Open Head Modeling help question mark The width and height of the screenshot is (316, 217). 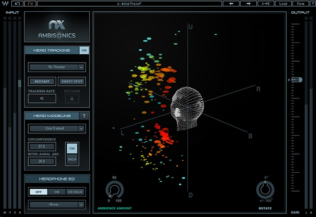click(84, 116)
